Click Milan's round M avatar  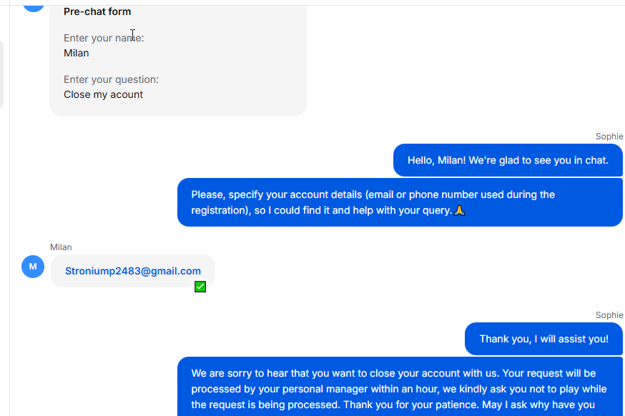click(x=33, y=267)
